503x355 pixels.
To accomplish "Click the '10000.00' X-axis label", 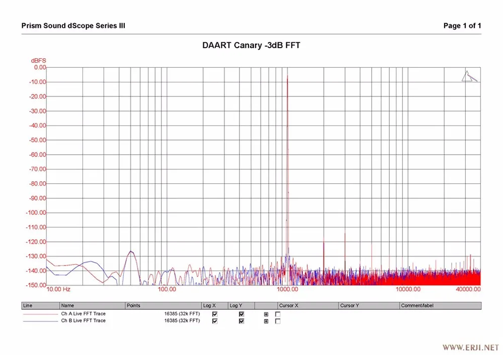I will (408, 289).
